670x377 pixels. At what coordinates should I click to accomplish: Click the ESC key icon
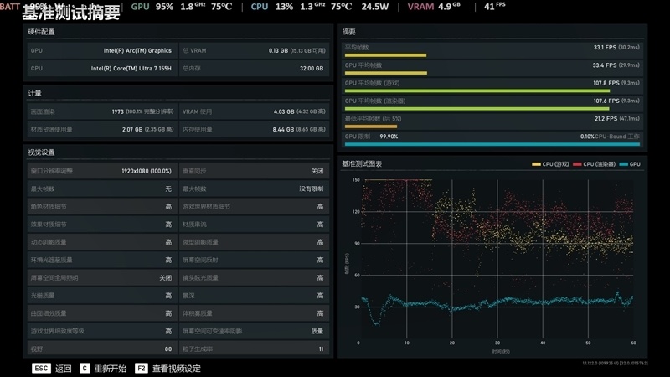point(41,368)
